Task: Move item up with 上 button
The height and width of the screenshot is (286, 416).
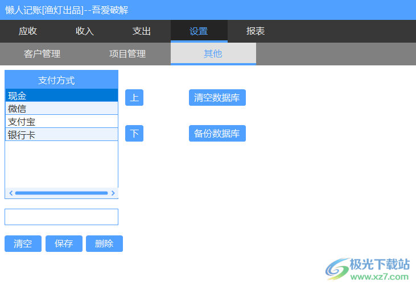Action: pos(134,98)
